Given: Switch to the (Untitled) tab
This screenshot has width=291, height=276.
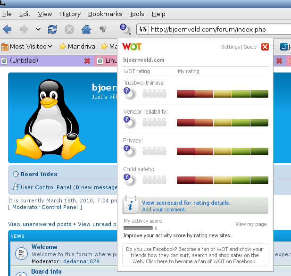Looking at the screenshot, I should (x=42, y=61).
